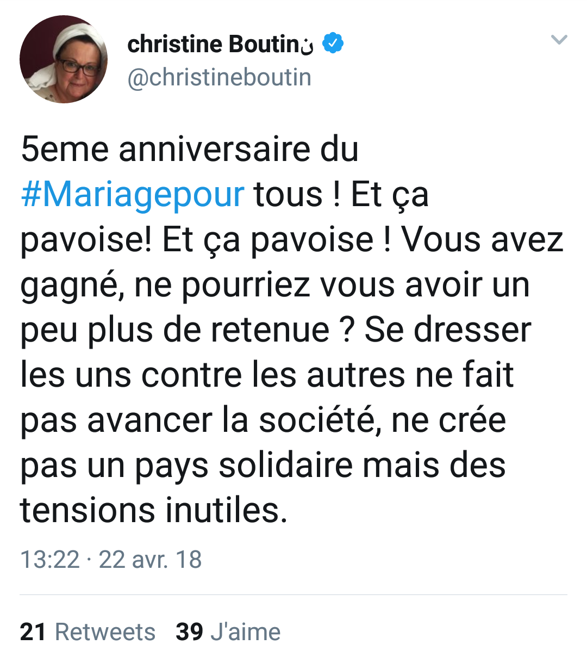
Task: View who liked via J'aime
Action: (246, 632)
